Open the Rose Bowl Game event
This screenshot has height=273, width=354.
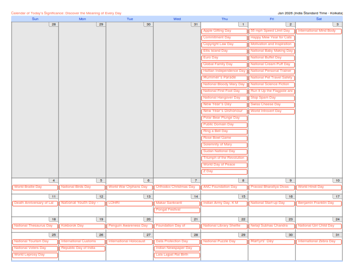pos(224,138)
